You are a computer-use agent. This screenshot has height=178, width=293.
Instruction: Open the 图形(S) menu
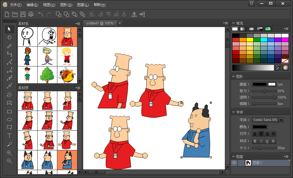[66, 5]
